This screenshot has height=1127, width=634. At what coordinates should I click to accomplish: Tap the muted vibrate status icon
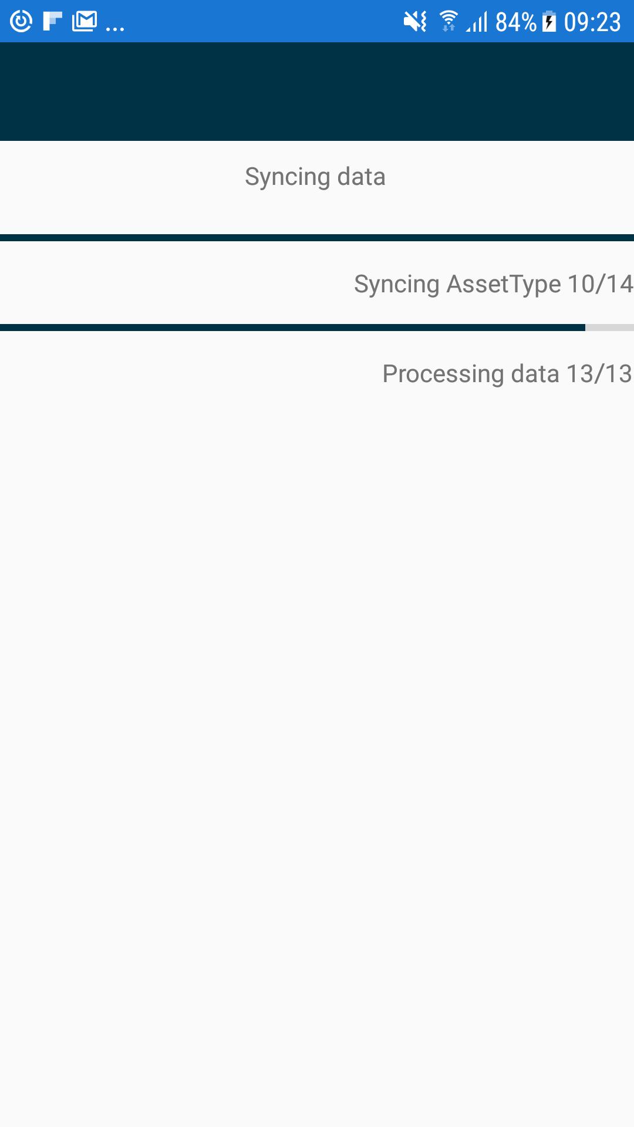pyautogui.click(x=415, y=22)
